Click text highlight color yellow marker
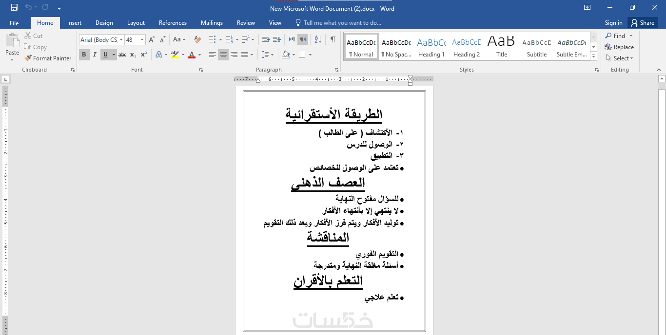 tap(175, 55)
